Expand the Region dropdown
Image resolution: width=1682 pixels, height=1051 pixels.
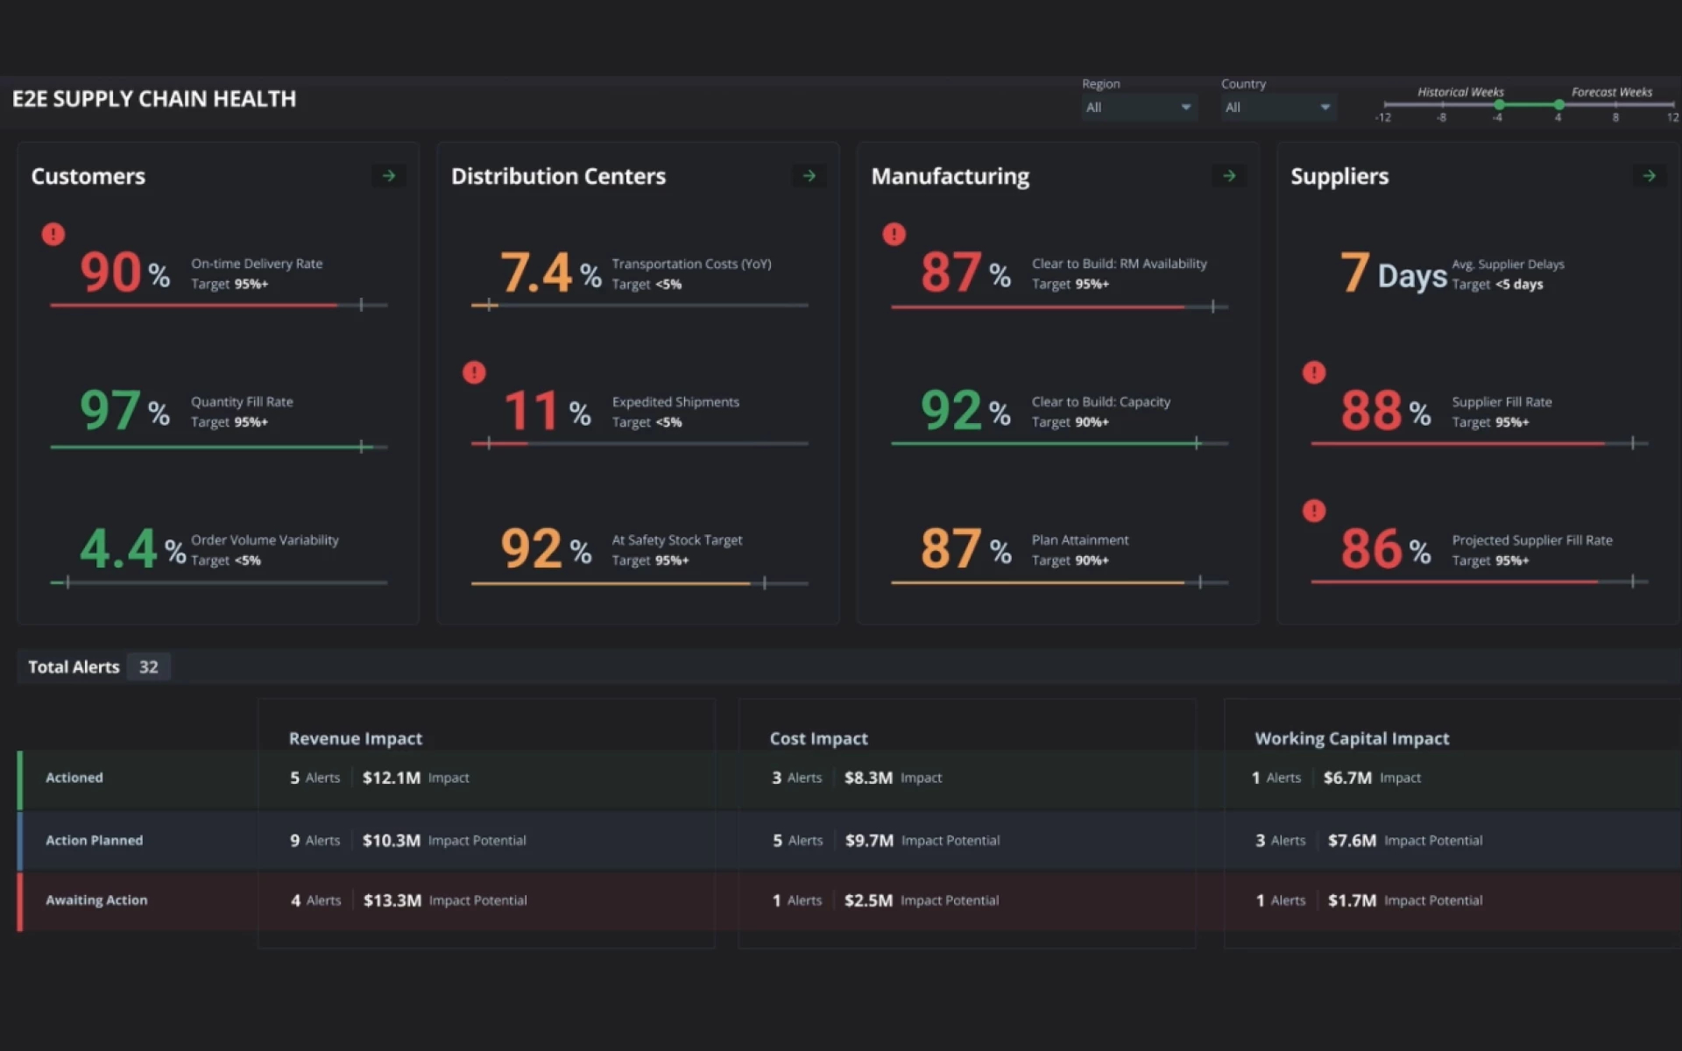pyautogui.click(x=1138, y=107)
